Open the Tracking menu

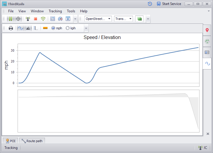[55, 11]
